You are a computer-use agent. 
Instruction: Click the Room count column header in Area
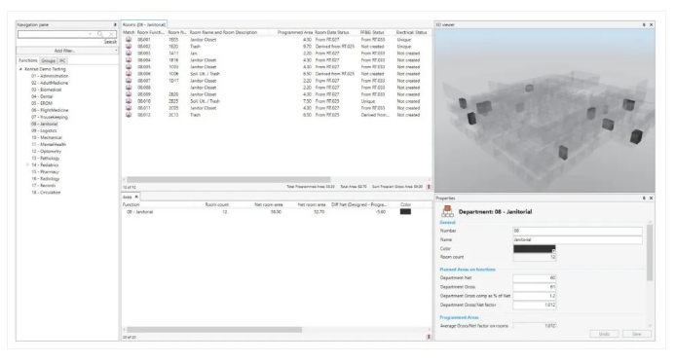click(x=217, y=204)
